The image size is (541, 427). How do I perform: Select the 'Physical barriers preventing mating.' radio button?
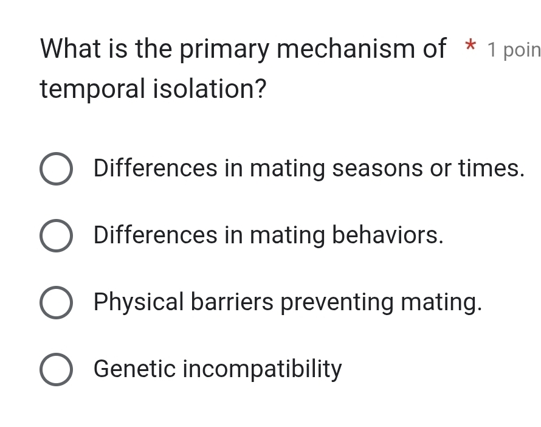(x=57, y=302)
